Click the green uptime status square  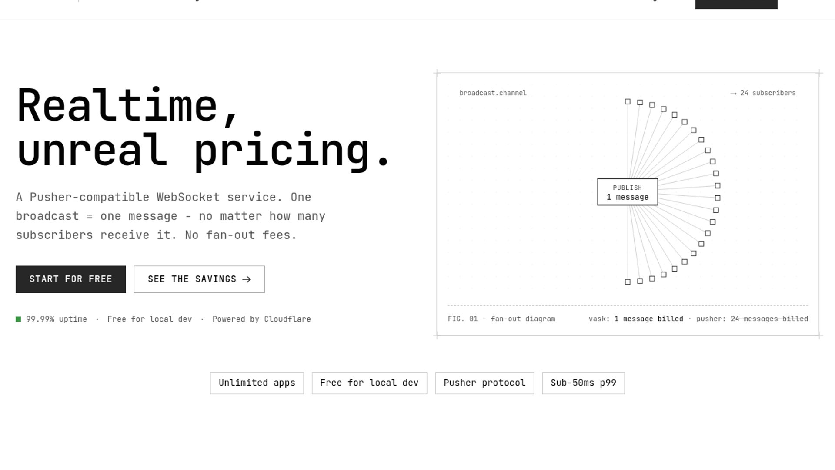tap(18, 319)
